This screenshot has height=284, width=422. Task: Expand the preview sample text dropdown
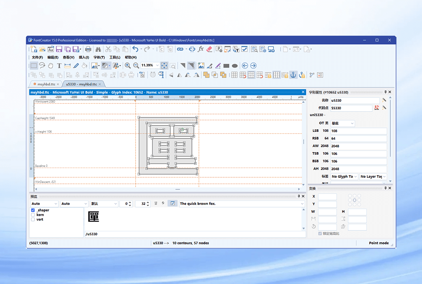(302, 204)
